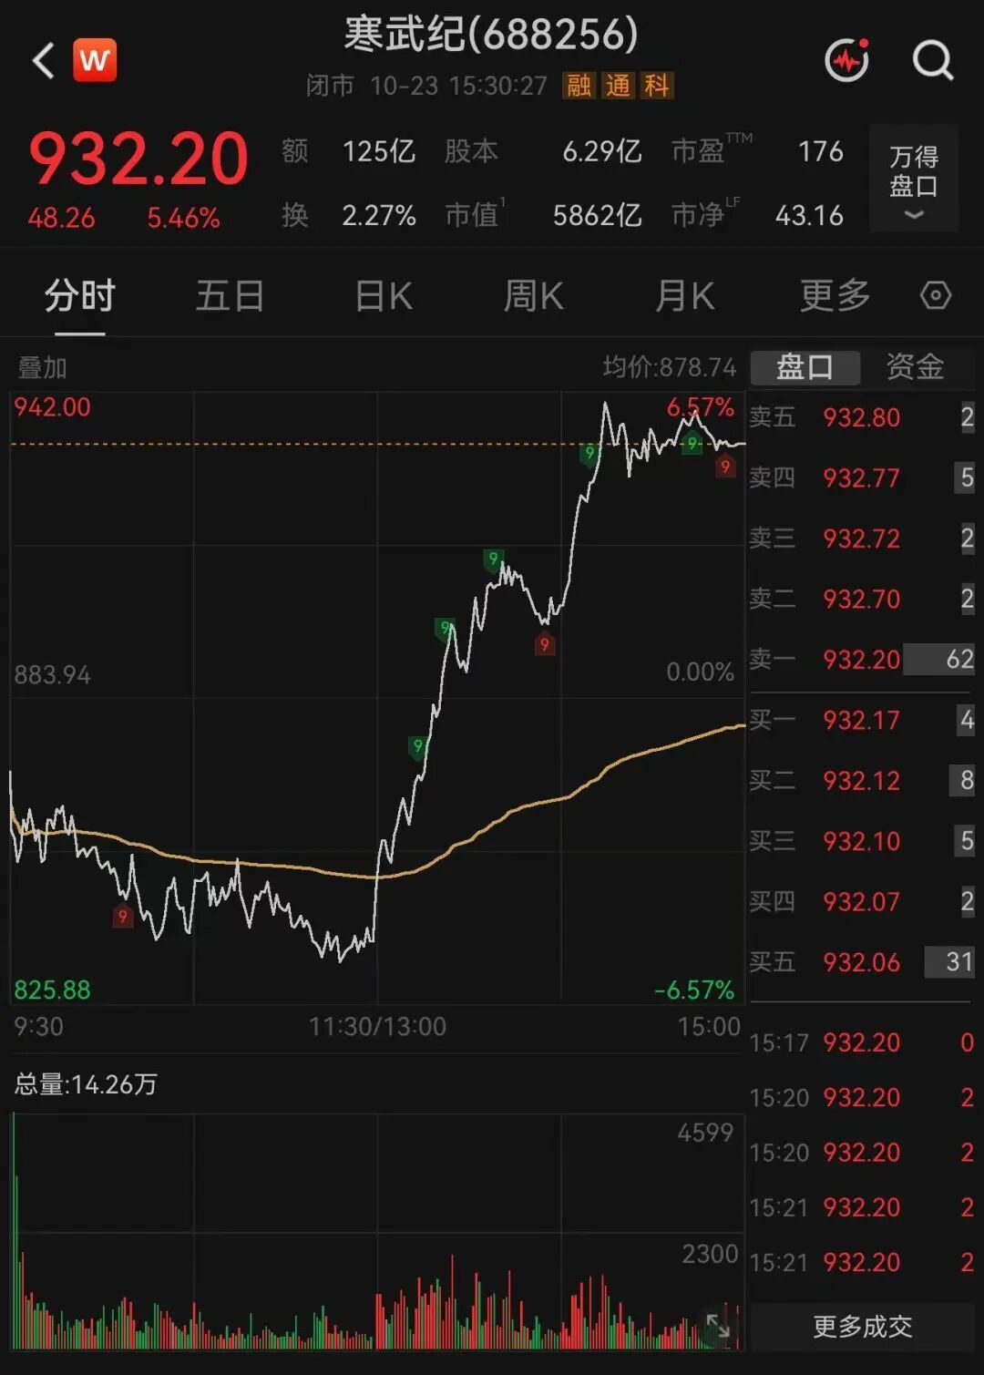984x1375 pixels.
Task: Select the 盘口 order book tab
Action: tap(805, 367)
